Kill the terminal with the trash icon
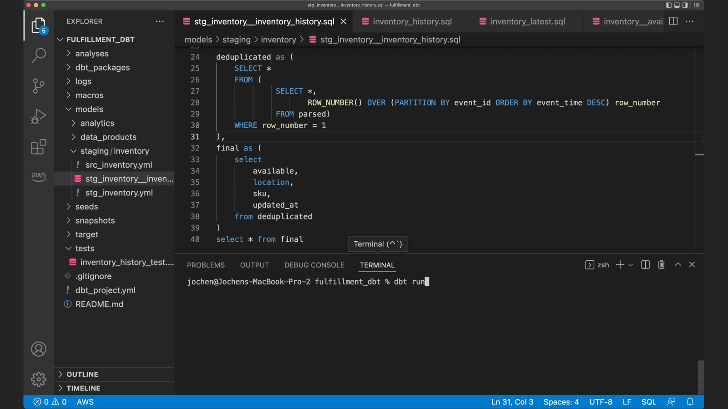Viewport: 728px width, 409px height. coord(662,265)
